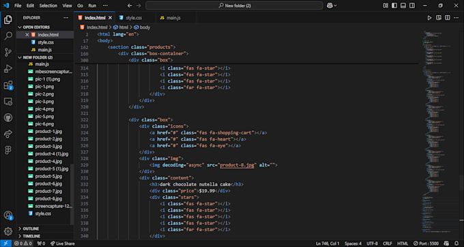Open the Figma icon in activity bar
The height and width of the screenshot is (247, 464).
[8, 150]
